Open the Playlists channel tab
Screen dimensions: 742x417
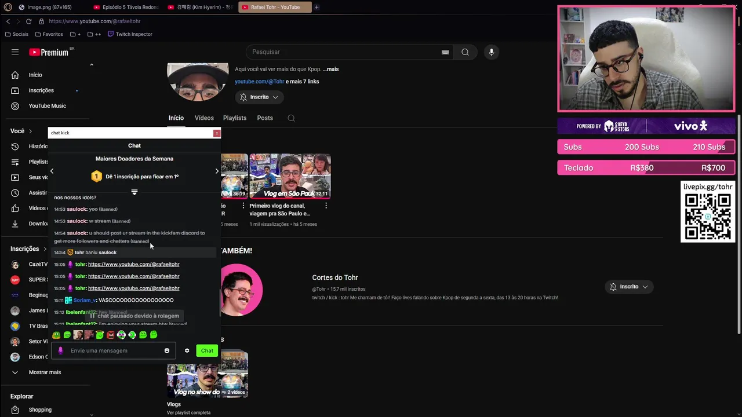235,118
